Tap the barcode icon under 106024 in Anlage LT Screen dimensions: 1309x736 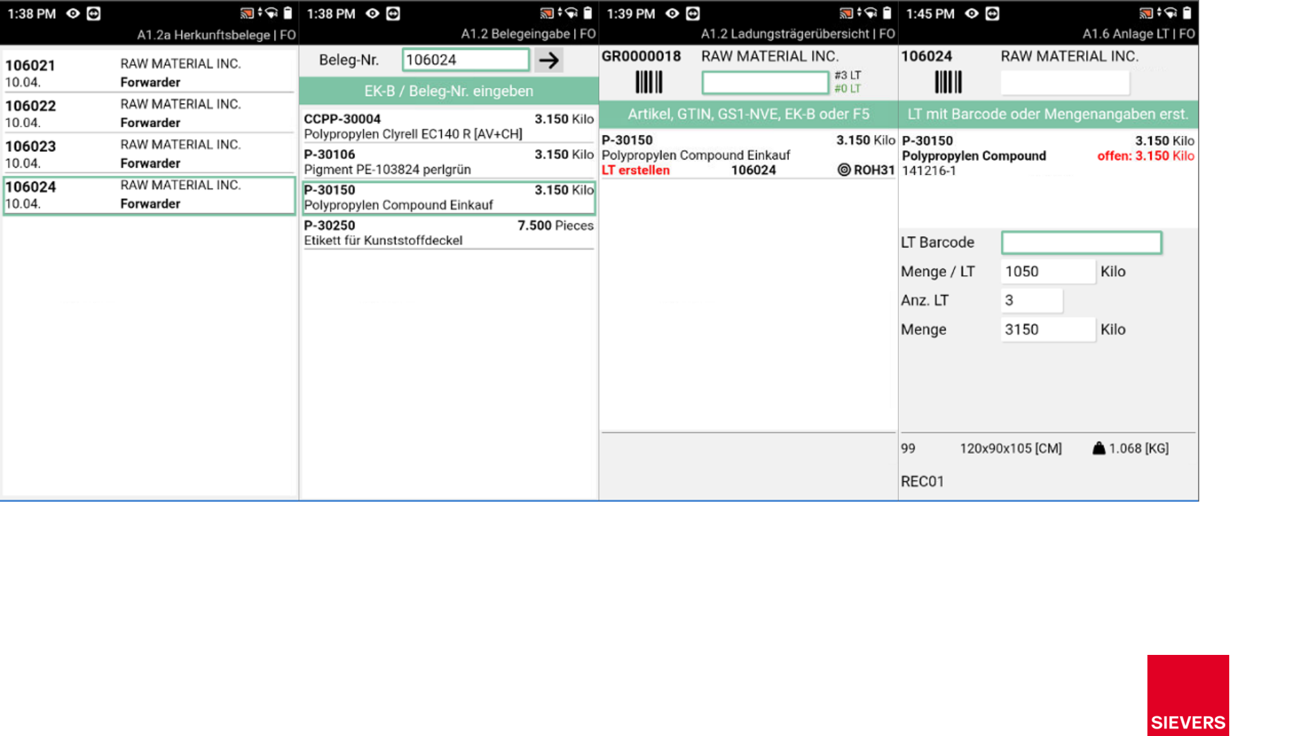pos(948,82)
